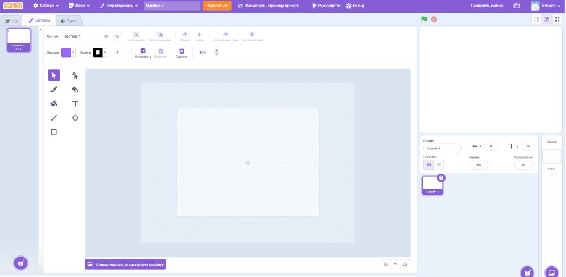The image size is (566, 277).
Task: Choose the Text tool
Action: [75, 103]
